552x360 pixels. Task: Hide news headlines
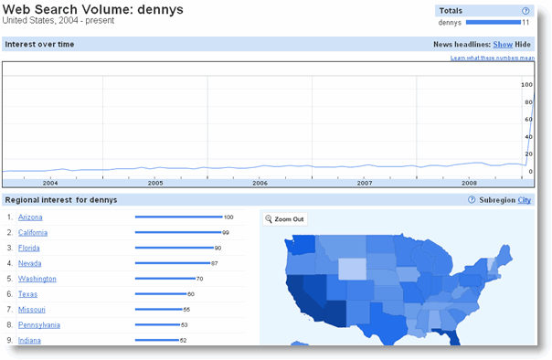523,45
